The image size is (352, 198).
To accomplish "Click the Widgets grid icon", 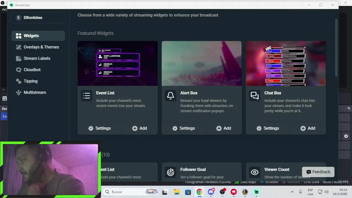I will [x=18, y=36].
